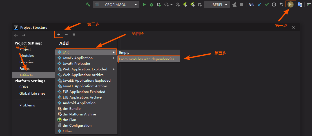312x136 pixels.
Task: Expand the profiler options arrow
Action: 171,5
